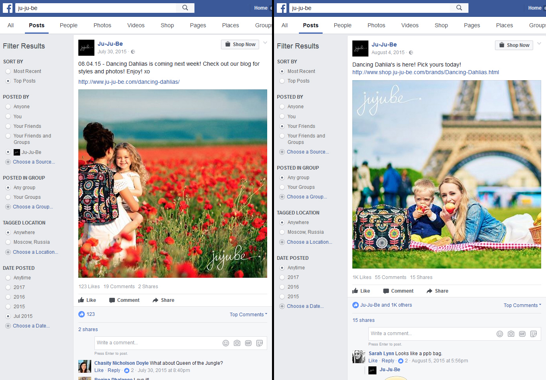This screenshot has width=546, height=380.
Task: Switch to All tab in left window
Action: click(10, 25)
